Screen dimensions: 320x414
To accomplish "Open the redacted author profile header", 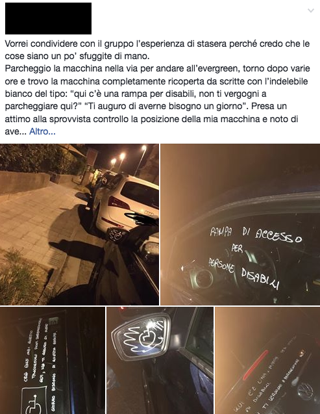I will (x=48, y=18).
